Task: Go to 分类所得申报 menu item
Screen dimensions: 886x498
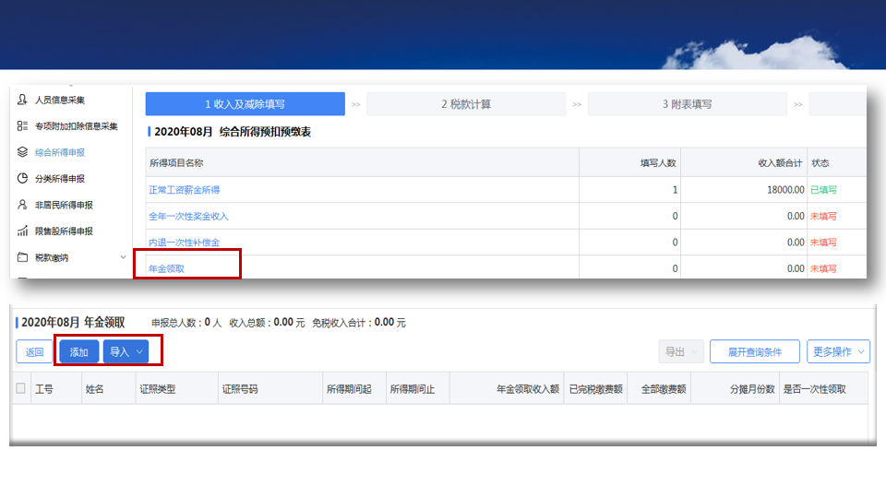Action: (60, 178)
